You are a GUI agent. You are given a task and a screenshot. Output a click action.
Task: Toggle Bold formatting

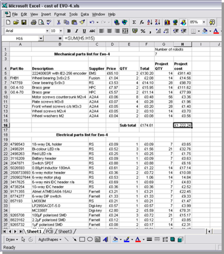[x=69, y=31]
